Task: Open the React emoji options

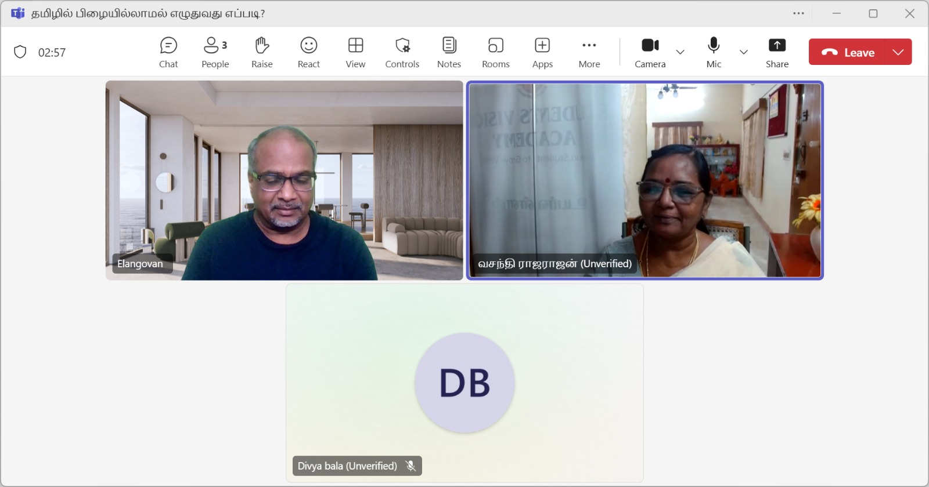Action: point(308,52)
